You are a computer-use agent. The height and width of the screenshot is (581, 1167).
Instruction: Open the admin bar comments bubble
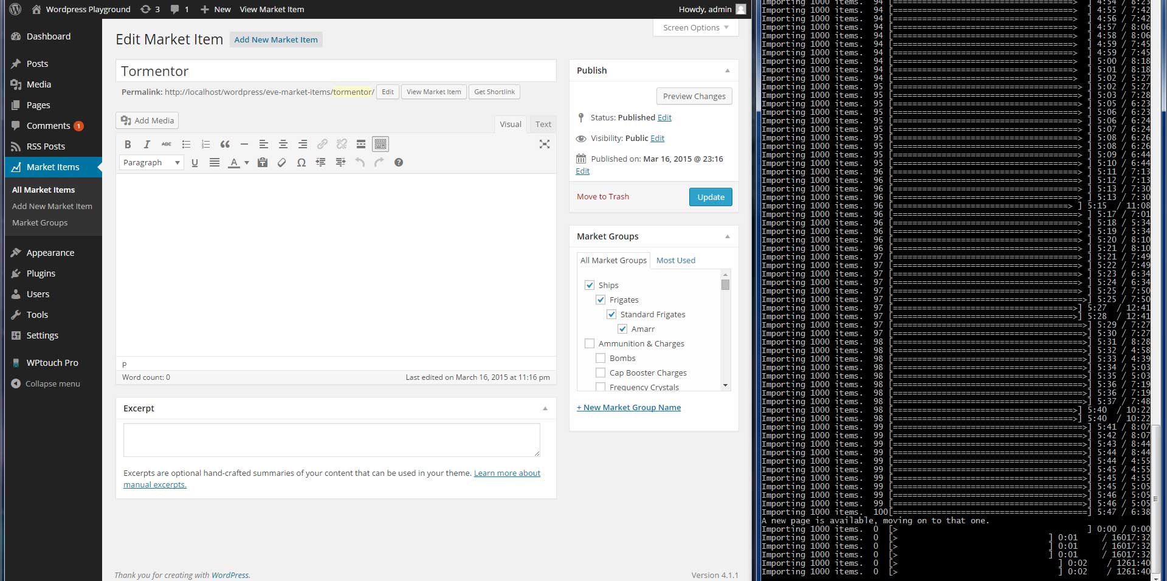[179, 9]
